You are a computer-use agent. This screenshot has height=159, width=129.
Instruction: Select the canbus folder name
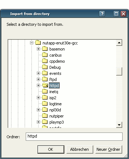[55, 55]
